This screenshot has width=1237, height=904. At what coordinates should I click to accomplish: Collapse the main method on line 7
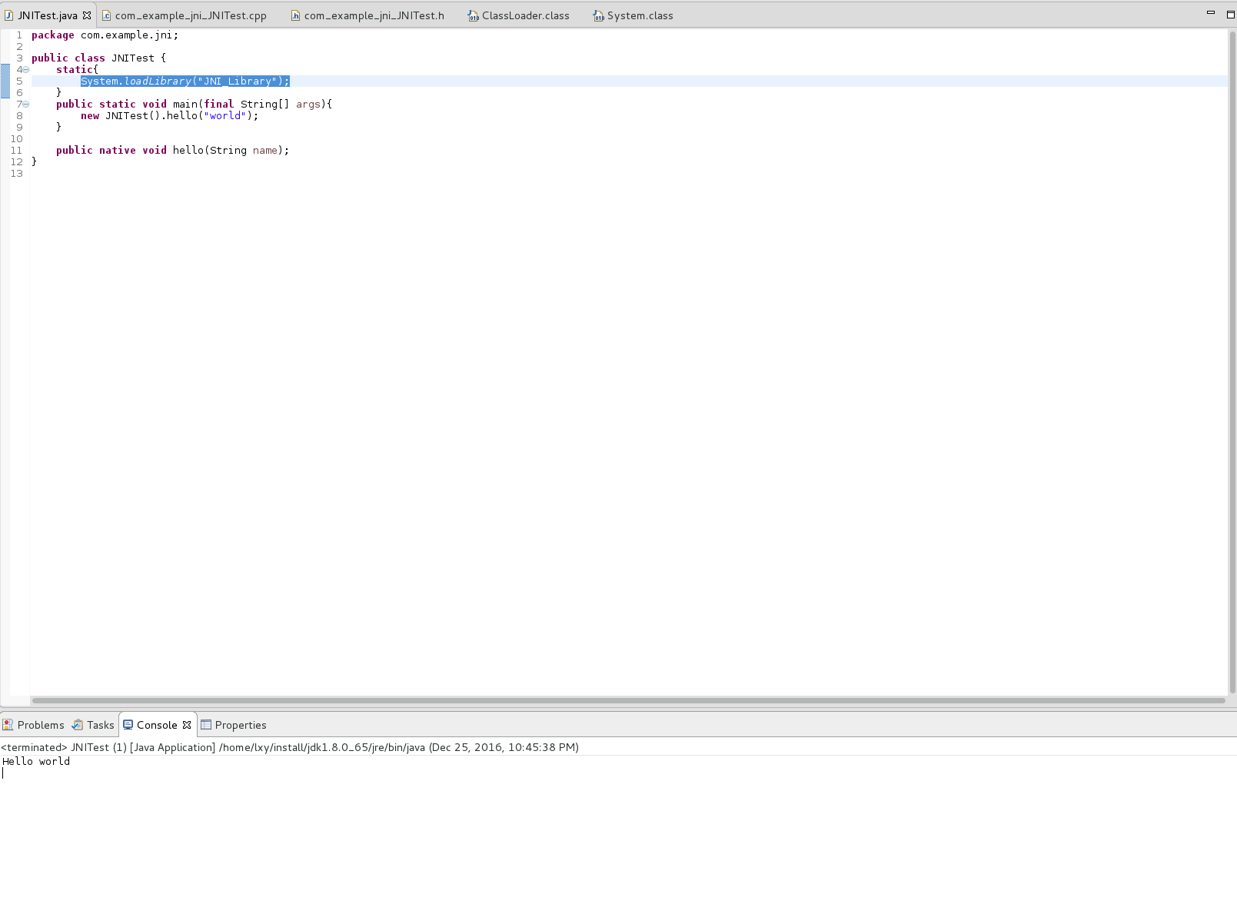(25, 105)
